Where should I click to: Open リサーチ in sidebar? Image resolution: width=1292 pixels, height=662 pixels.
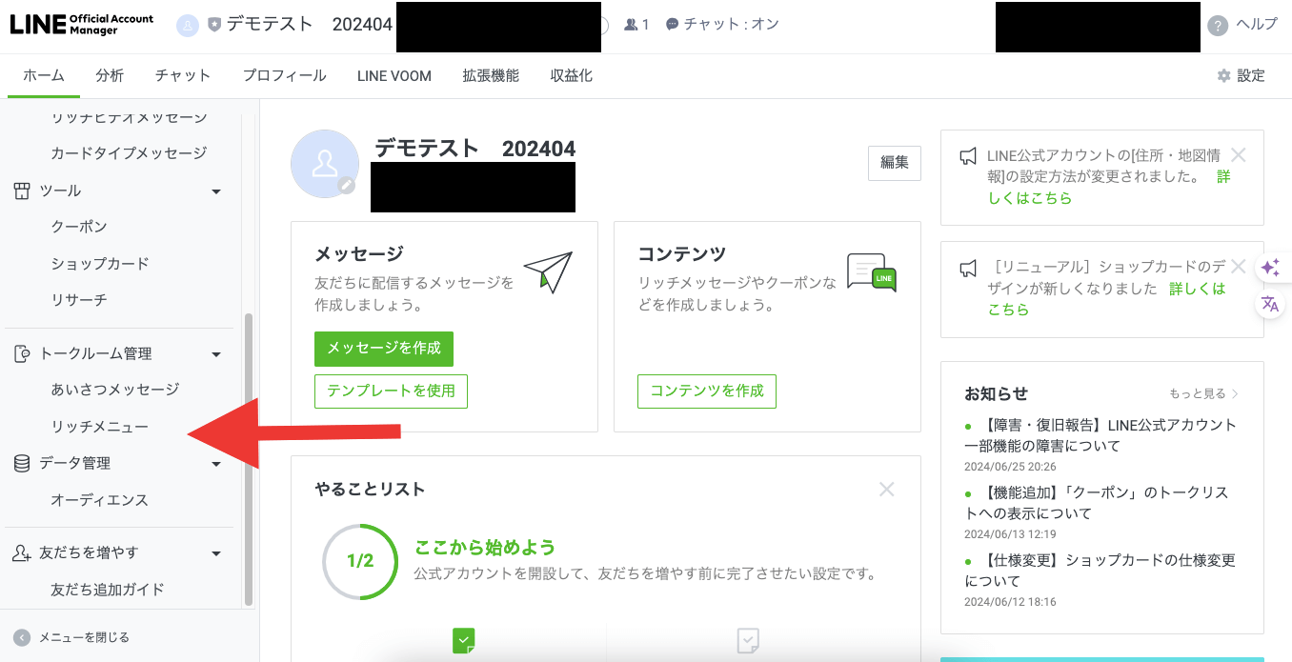(x=79, y=299)
